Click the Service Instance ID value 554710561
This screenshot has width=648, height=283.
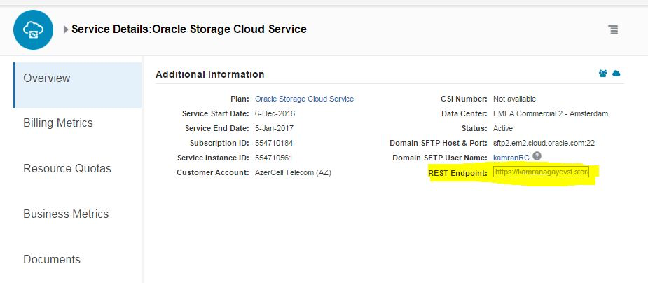(274, 158)
